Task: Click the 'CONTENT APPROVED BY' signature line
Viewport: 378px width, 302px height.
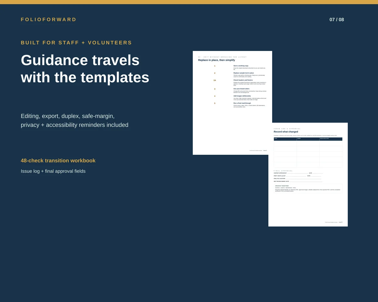Action: point(291,173)
